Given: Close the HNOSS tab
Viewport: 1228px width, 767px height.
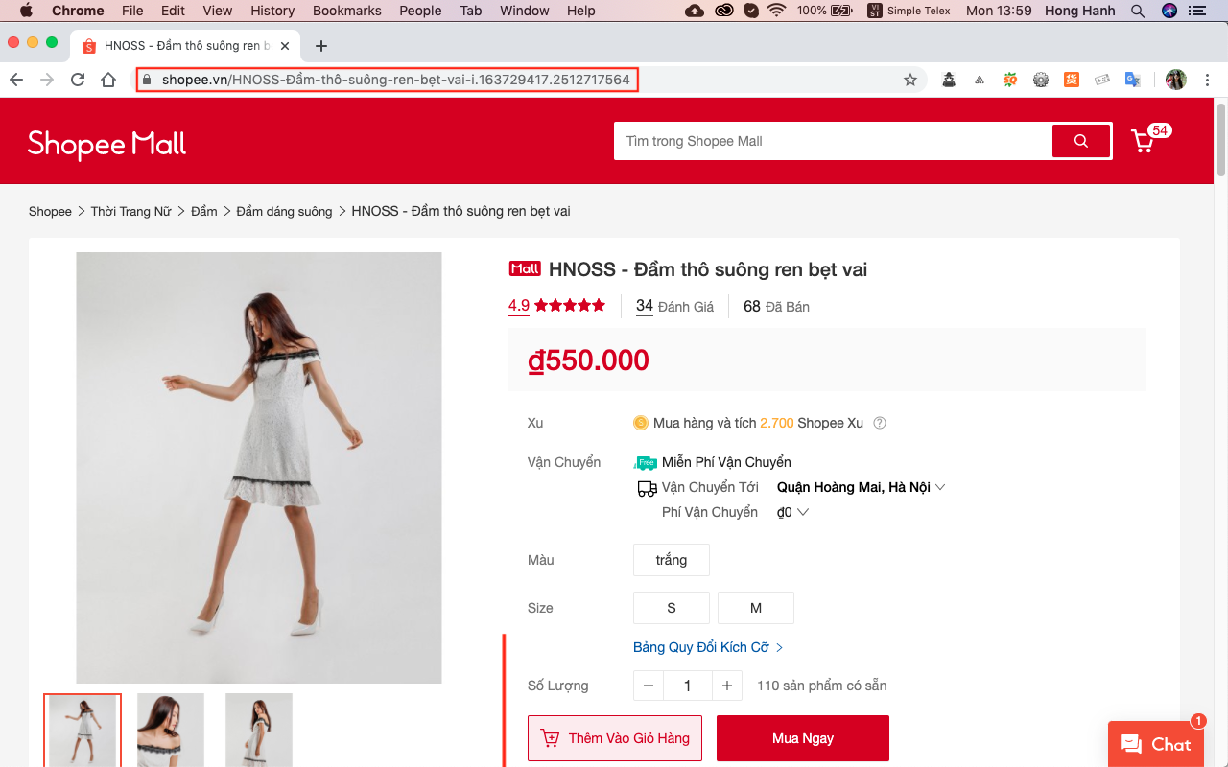Looking at the screenshot, I should 285,46.
